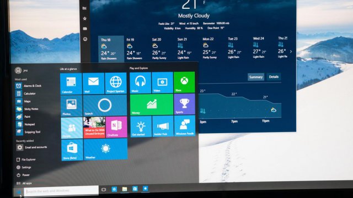The height and width of the screenshot is (198, 353).
Task: Open Maps from Most used list
Action: (23, 101)
